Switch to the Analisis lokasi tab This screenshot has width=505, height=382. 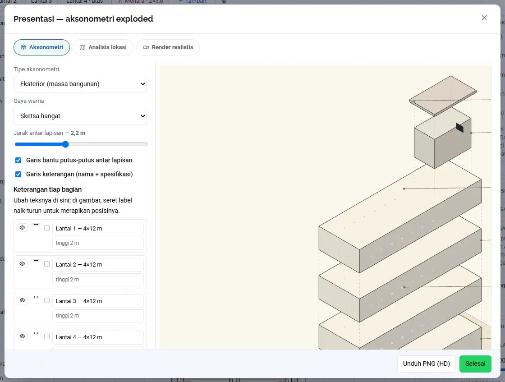point(103,47)
